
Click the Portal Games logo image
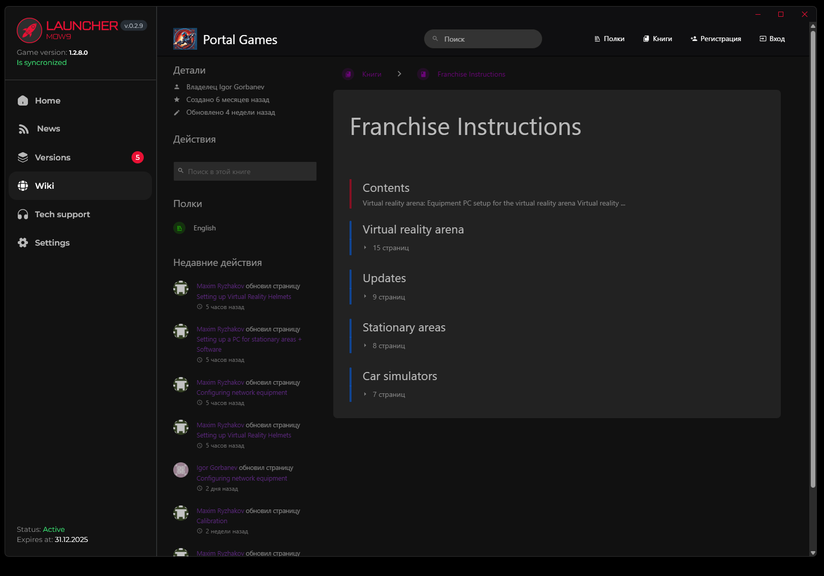(185, 39)
